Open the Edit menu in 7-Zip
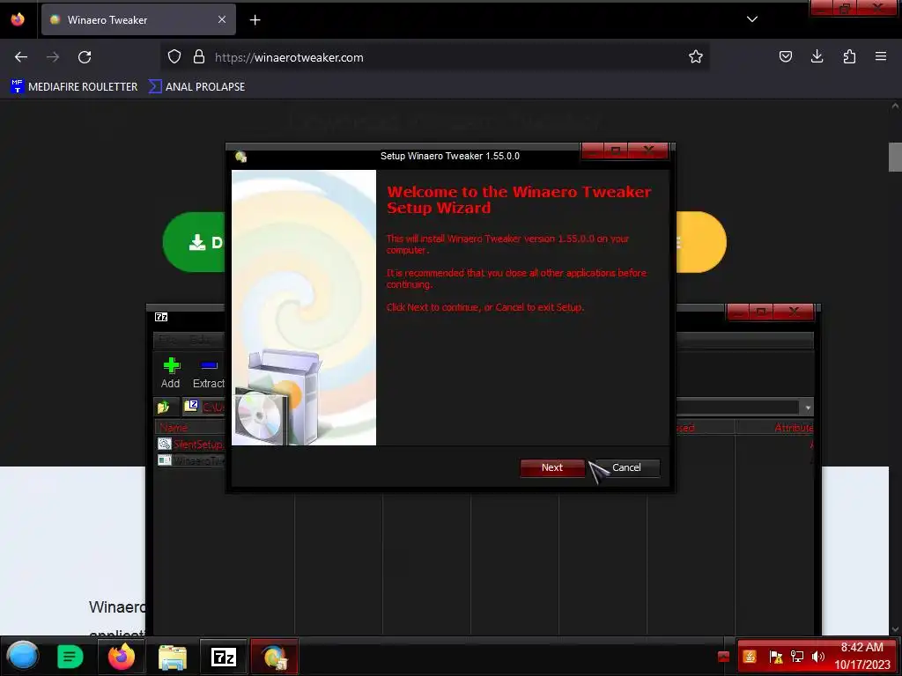 coord(199,340)
